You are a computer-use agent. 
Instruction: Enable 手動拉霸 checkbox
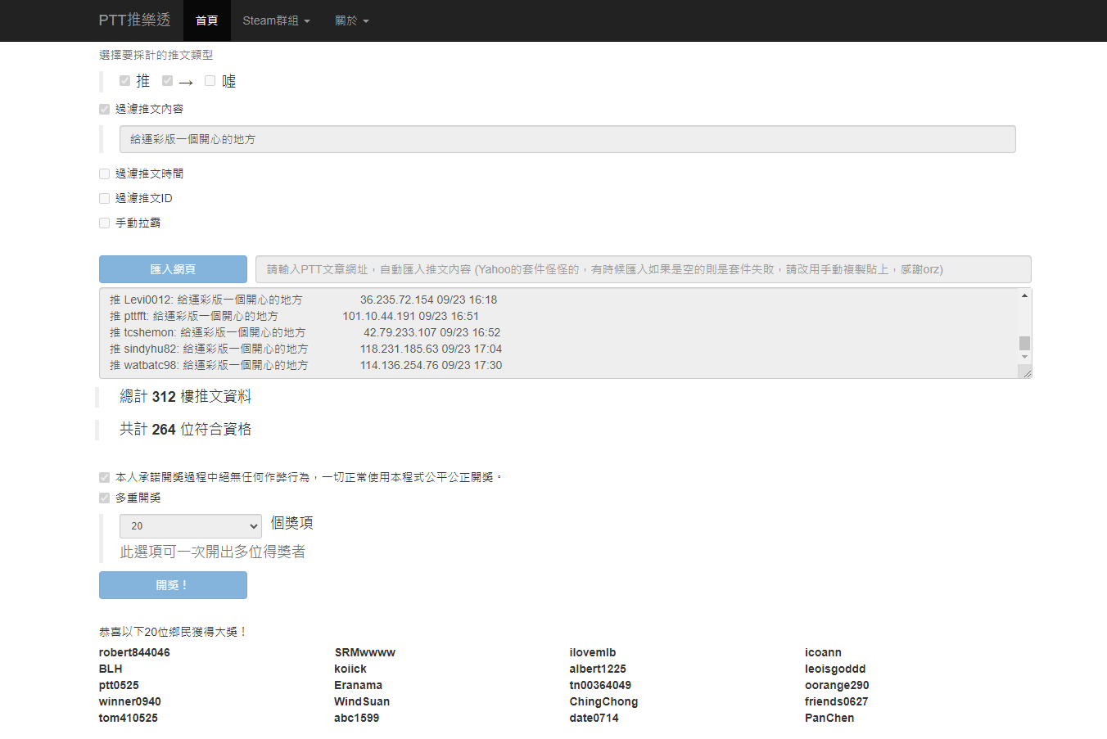tap(104, 223)
